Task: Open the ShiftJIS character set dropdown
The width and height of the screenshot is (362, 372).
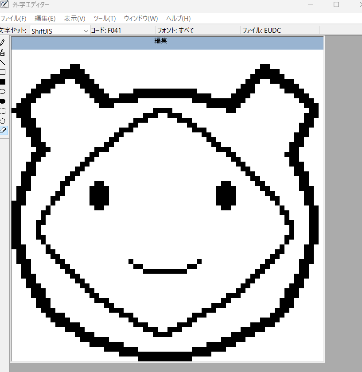Action: pos(60,31)
